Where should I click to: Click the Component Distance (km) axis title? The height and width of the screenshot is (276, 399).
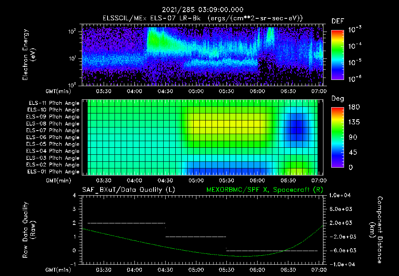376,230
